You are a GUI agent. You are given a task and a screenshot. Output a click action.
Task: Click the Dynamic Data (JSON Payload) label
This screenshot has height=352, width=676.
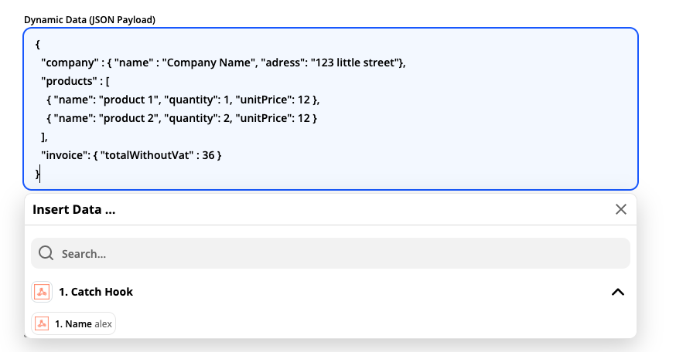(90, 20)
